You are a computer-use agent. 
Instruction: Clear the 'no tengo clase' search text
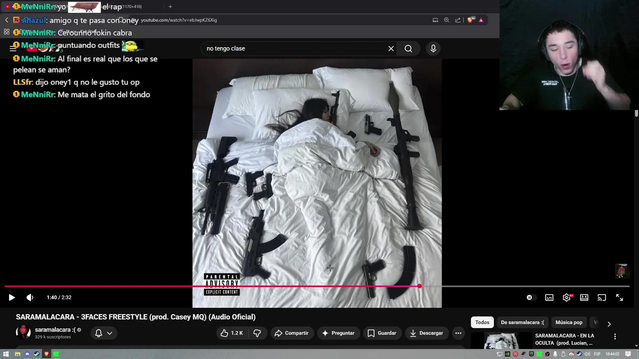pos(391,48)
